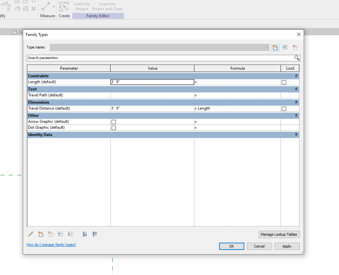Viewport: 339px width, 275px height.
Task: Select the Measure tool icon in ribbon
Action: point(46,7)
